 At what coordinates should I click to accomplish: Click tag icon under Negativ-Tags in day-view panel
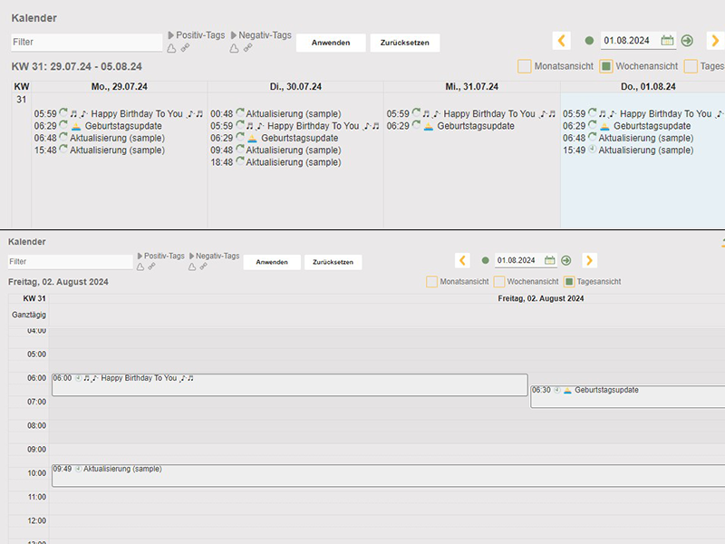(192, 267)
